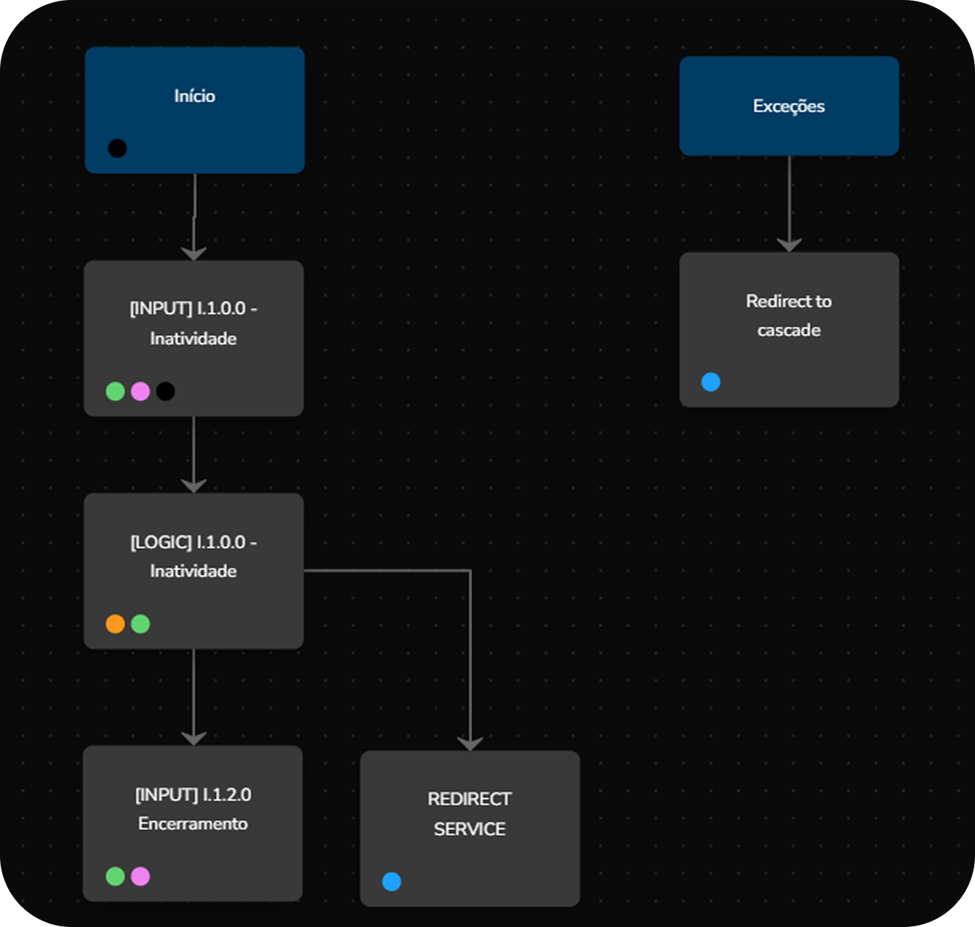Click the black dot on the INPUT Inatividade node
This screenshot has height=927, width=975.
(x=165, y=391)
